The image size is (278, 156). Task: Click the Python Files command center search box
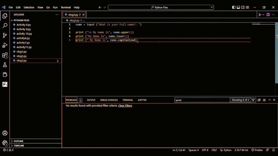point(161,7)
